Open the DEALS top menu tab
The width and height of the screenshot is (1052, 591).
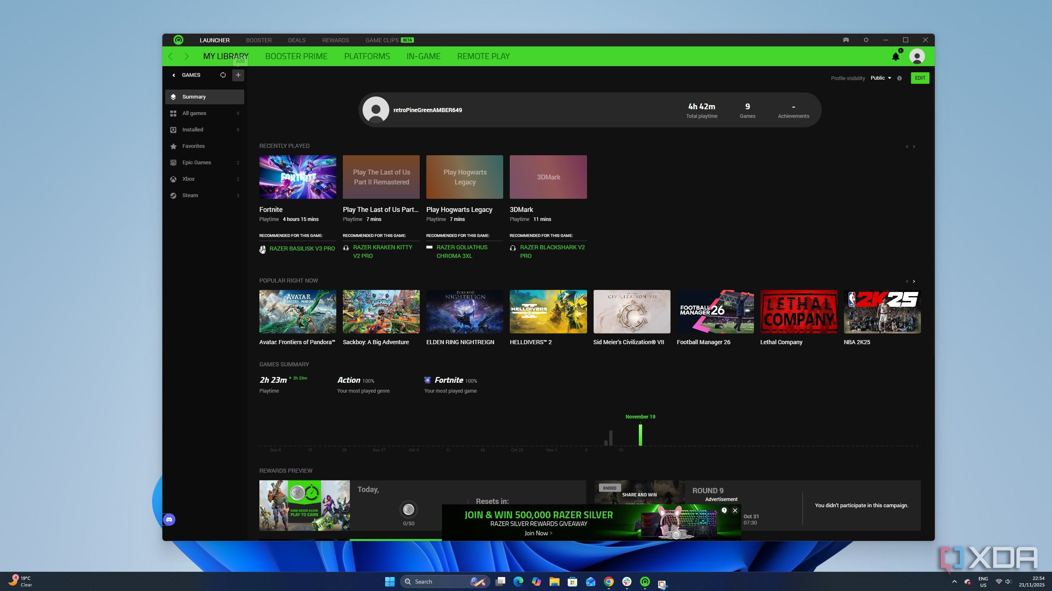click(296, 40)
